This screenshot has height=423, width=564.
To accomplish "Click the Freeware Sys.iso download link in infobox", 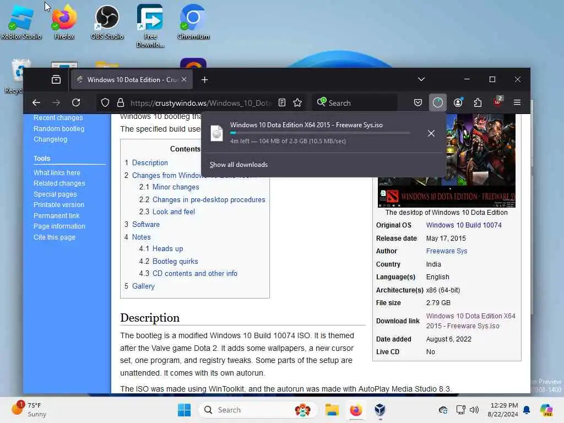I will coord(470,321).
